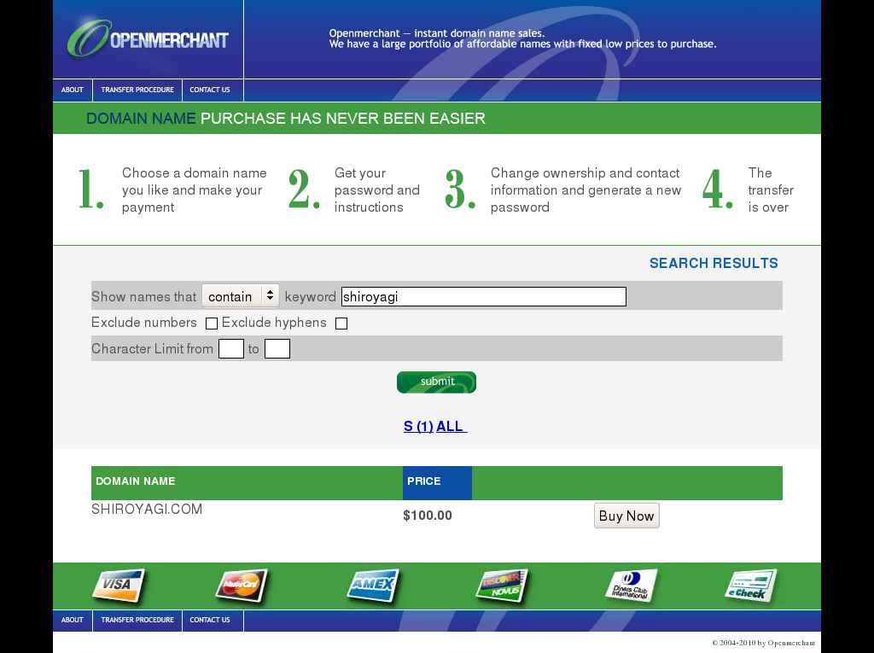Enable the Exclude numbers checkbox
Image resolution: width=874 pixels, height=653 pixels.
212,324
